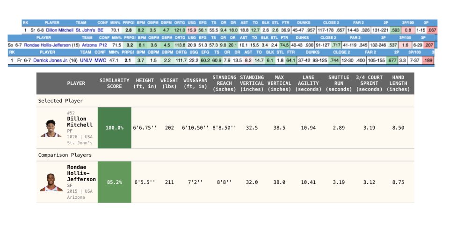
Task: Select Dillon Mitchell's close 2 value 117-178
Action: point(326,30)
